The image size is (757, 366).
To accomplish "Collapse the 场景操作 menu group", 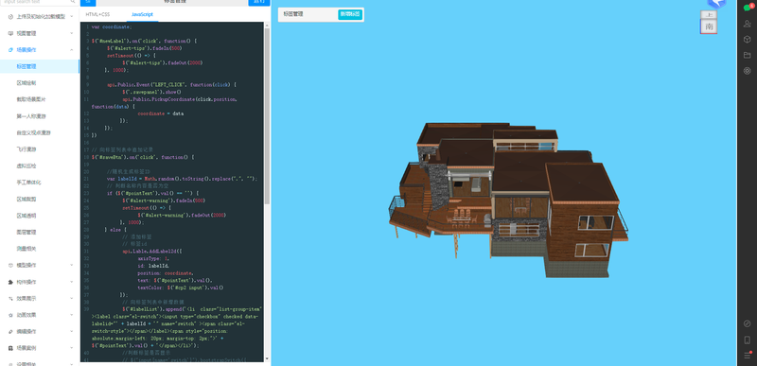I will coord(40,50).
